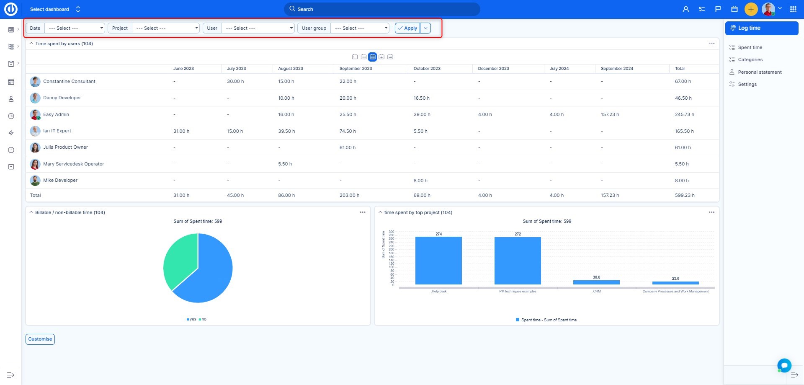Open the task checklist icon in top bar
Viewport: 804px width, 385px height.
click(702, 9)
